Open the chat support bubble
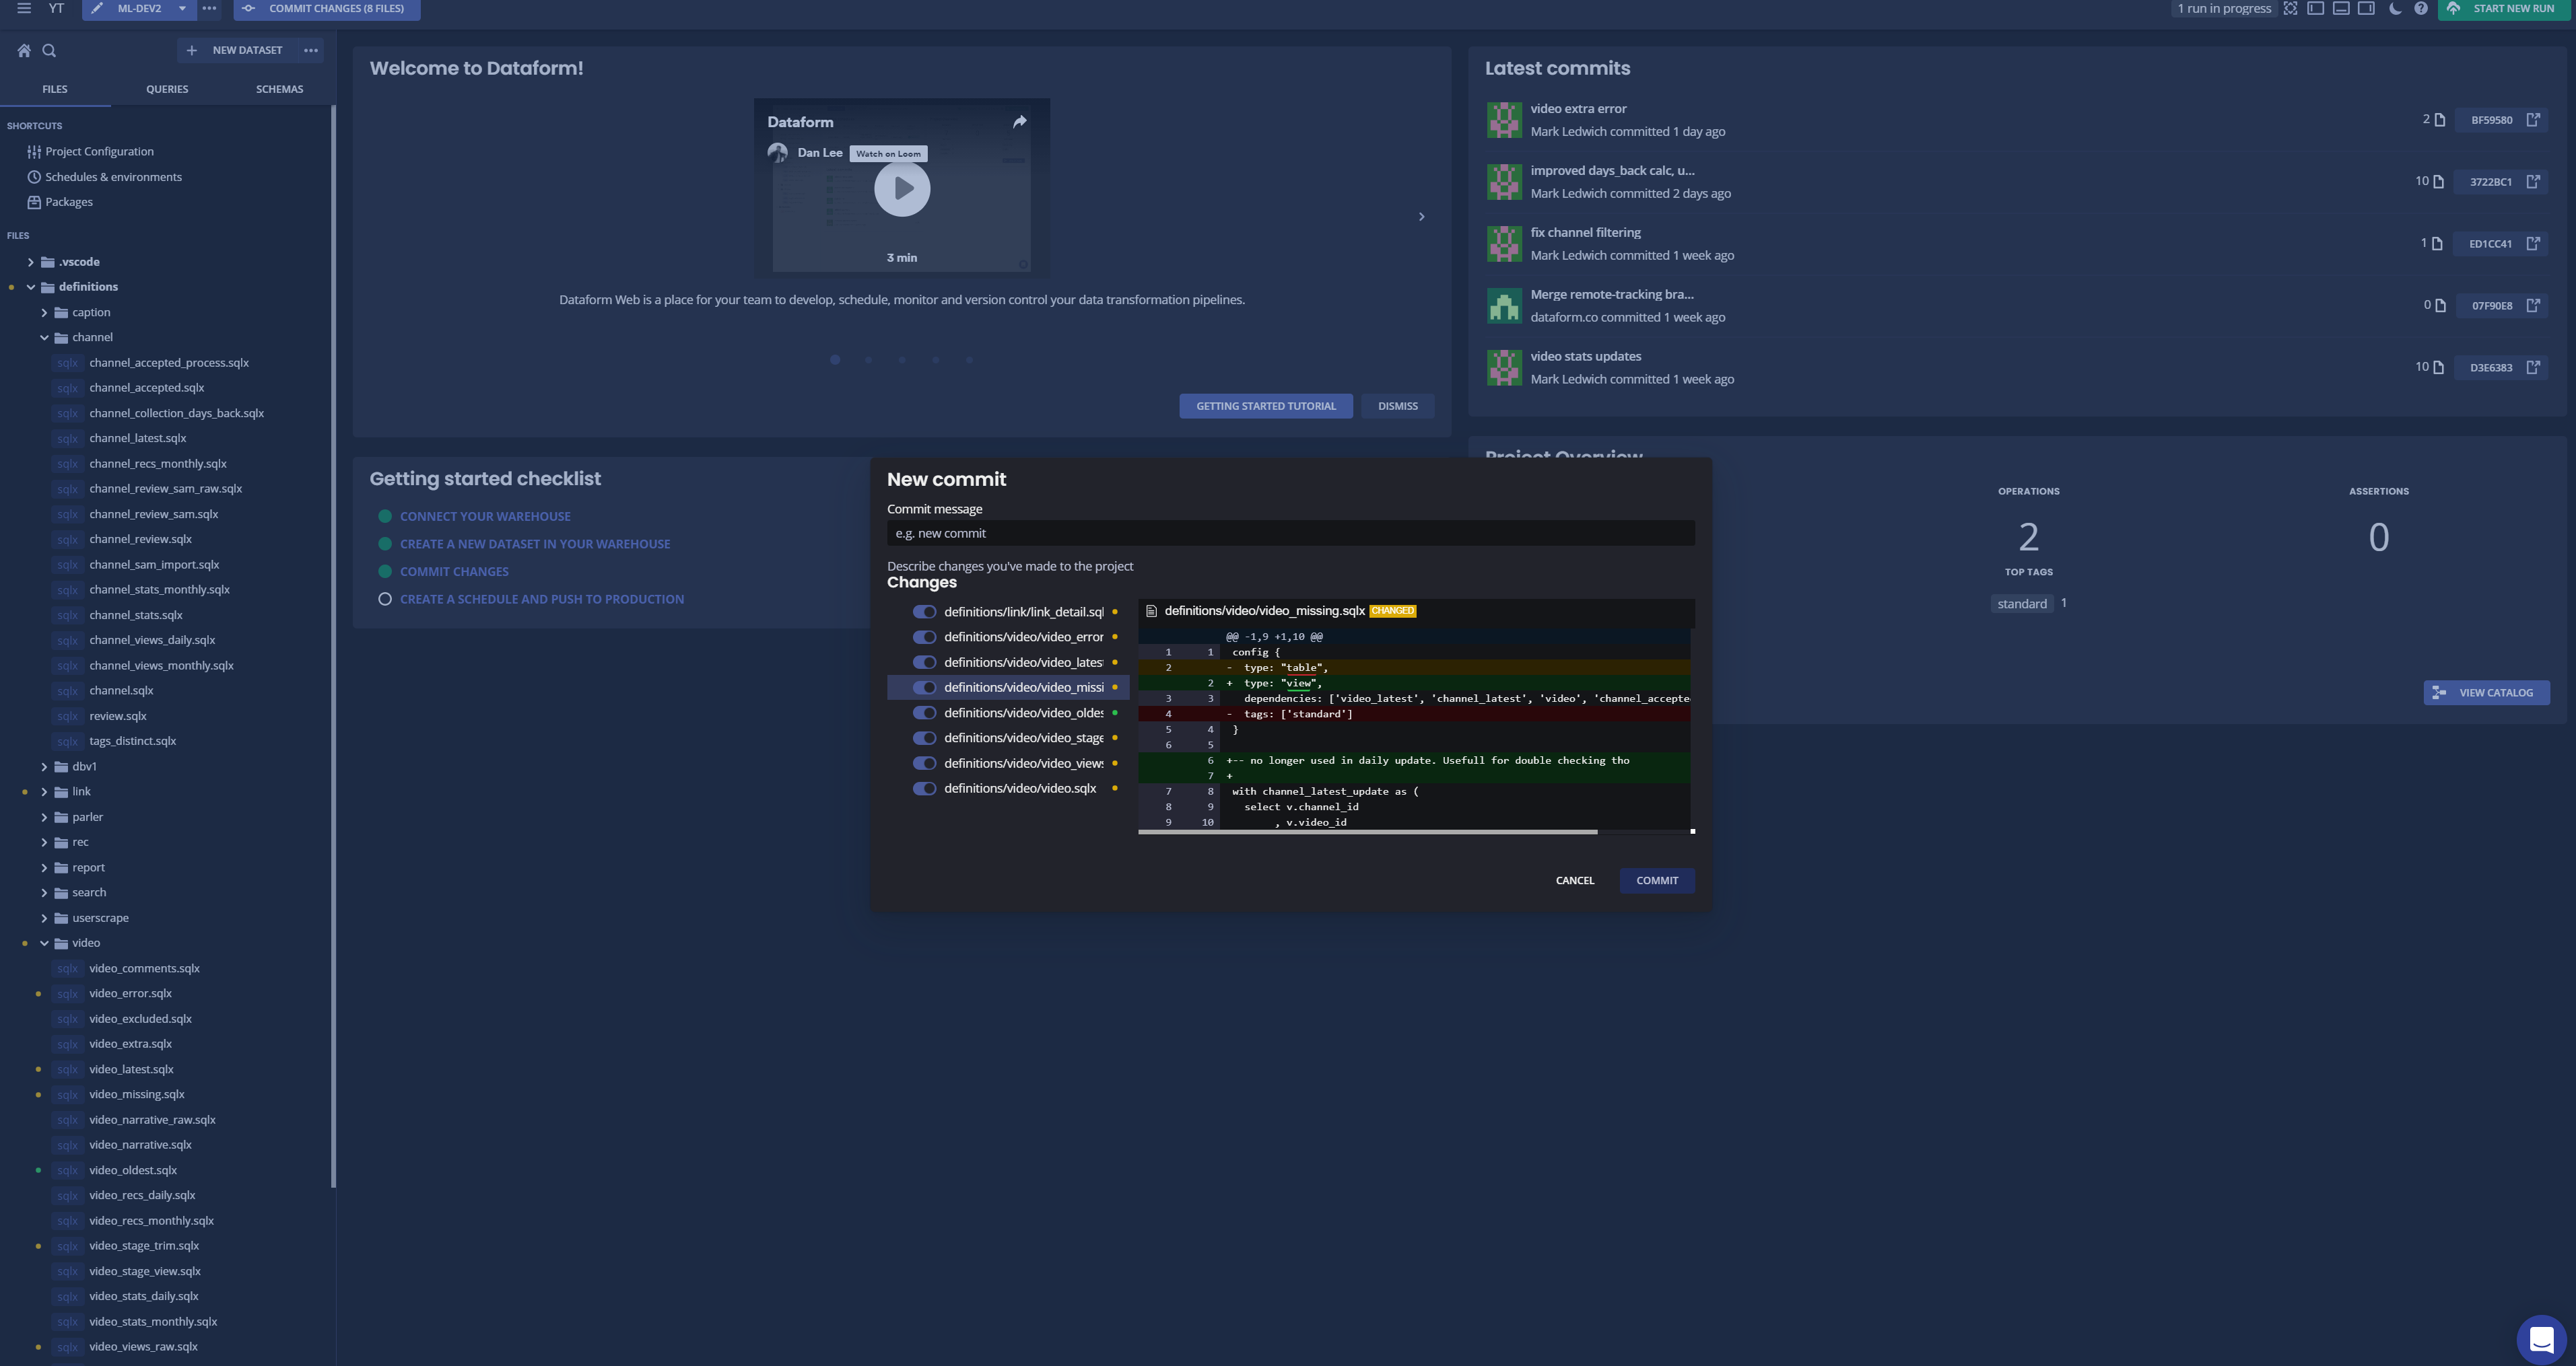Image resolution: width=2576 pixels, height=1366 pixels. click(2541, 1339)
